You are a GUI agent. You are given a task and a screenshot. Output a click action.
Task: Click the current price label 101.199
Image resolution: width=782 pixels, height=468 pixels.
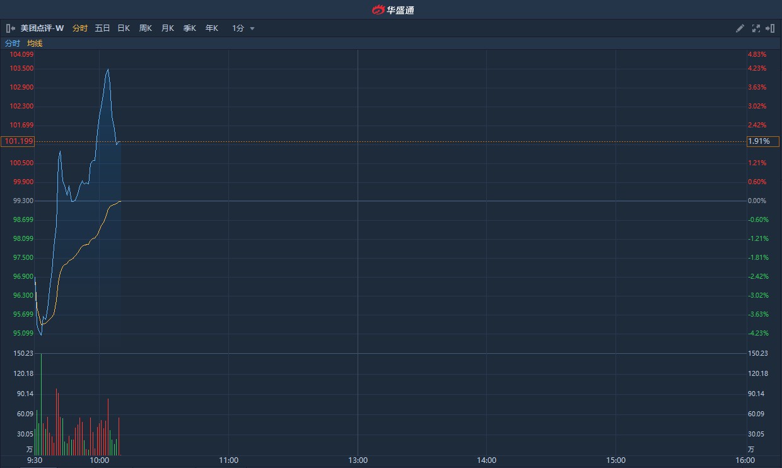[x=17, y=141]
